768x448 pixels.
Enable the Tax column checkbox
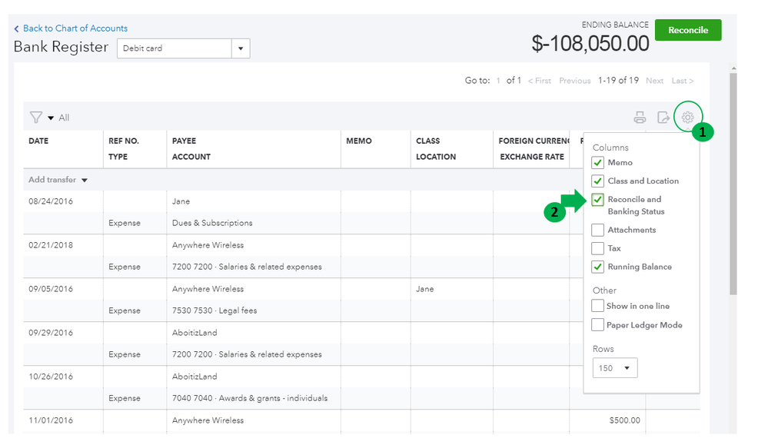pyautogui.click(x=598, y=248)
